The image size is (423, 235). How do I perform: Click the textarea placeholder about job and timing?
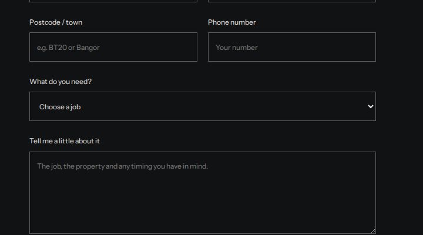122,166
